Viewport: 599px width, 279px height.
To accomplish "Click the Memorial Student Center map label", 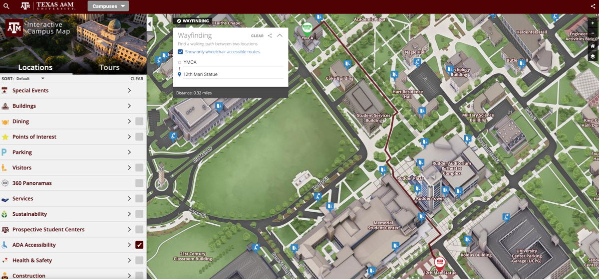I will 383,226.
